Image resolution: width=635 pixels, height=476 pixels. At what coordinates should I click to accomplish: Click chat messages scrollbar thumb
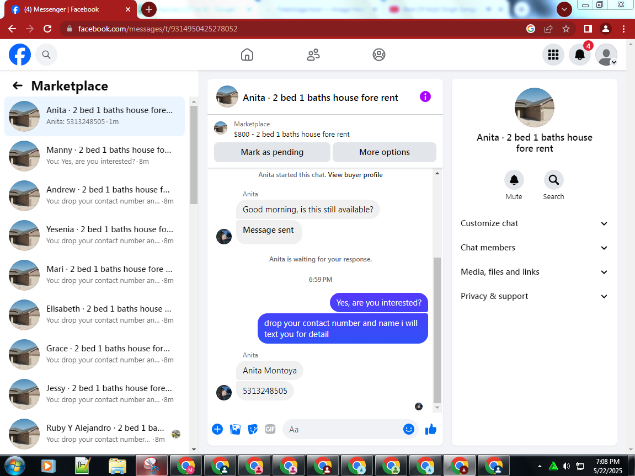[437, 330]
